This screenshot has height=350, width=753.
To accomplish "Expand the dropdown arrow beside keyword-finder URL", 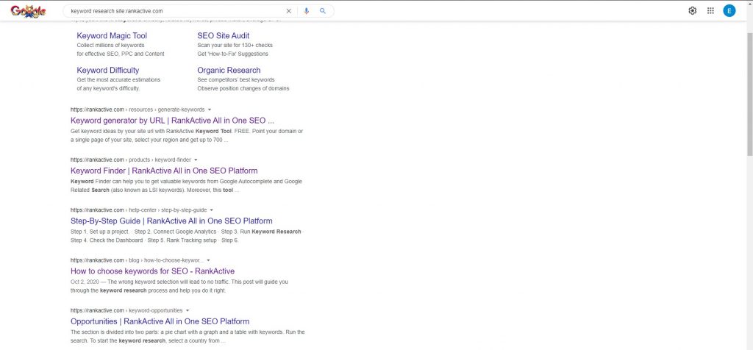I will tap(196, 160).
